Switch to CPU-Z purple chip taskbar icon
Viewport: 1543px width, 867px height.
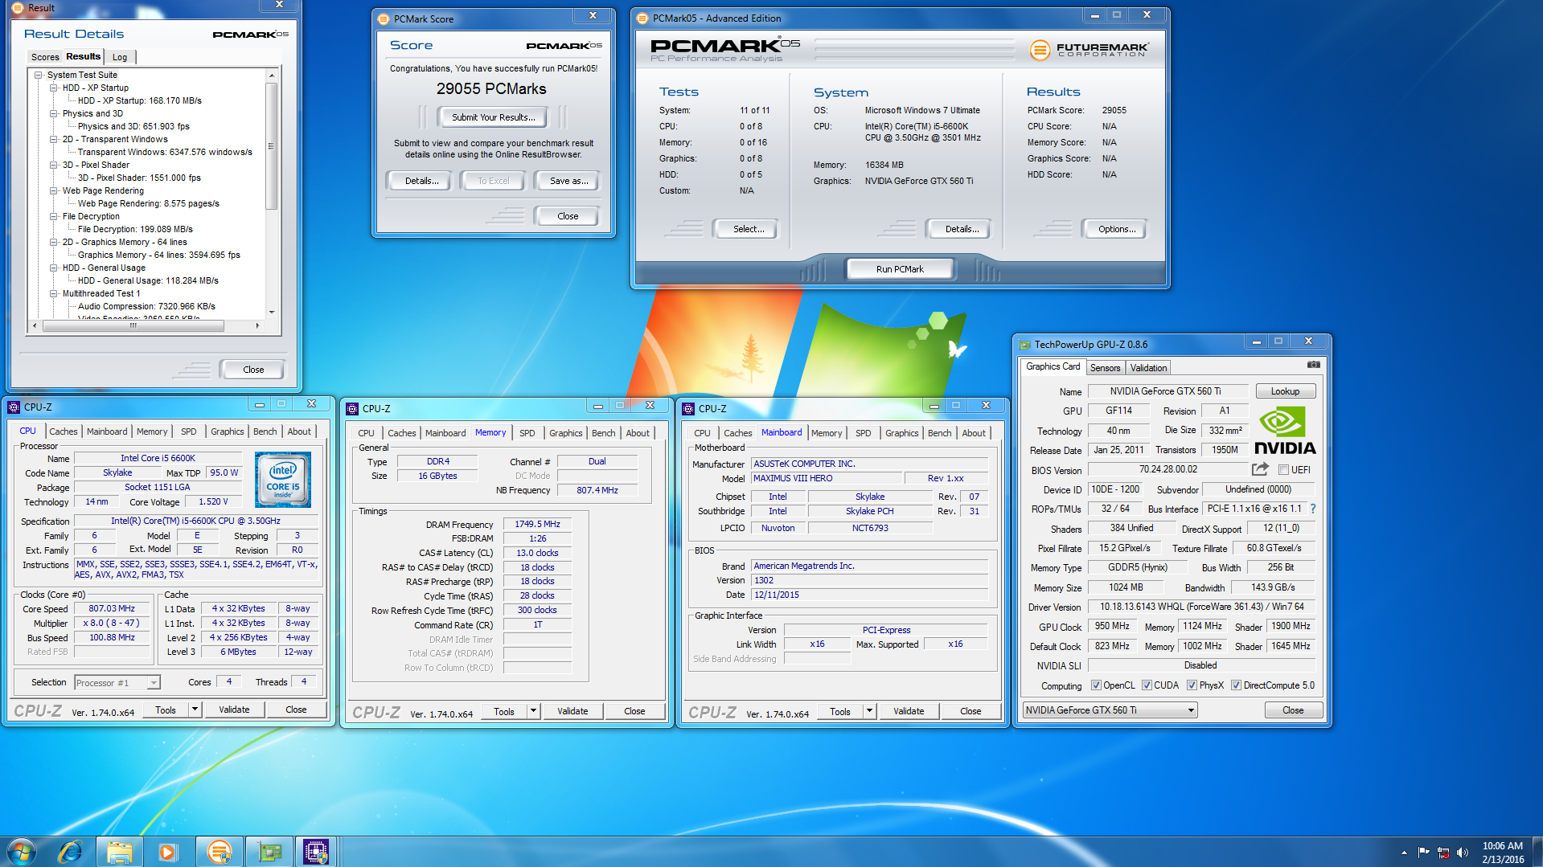316,851
